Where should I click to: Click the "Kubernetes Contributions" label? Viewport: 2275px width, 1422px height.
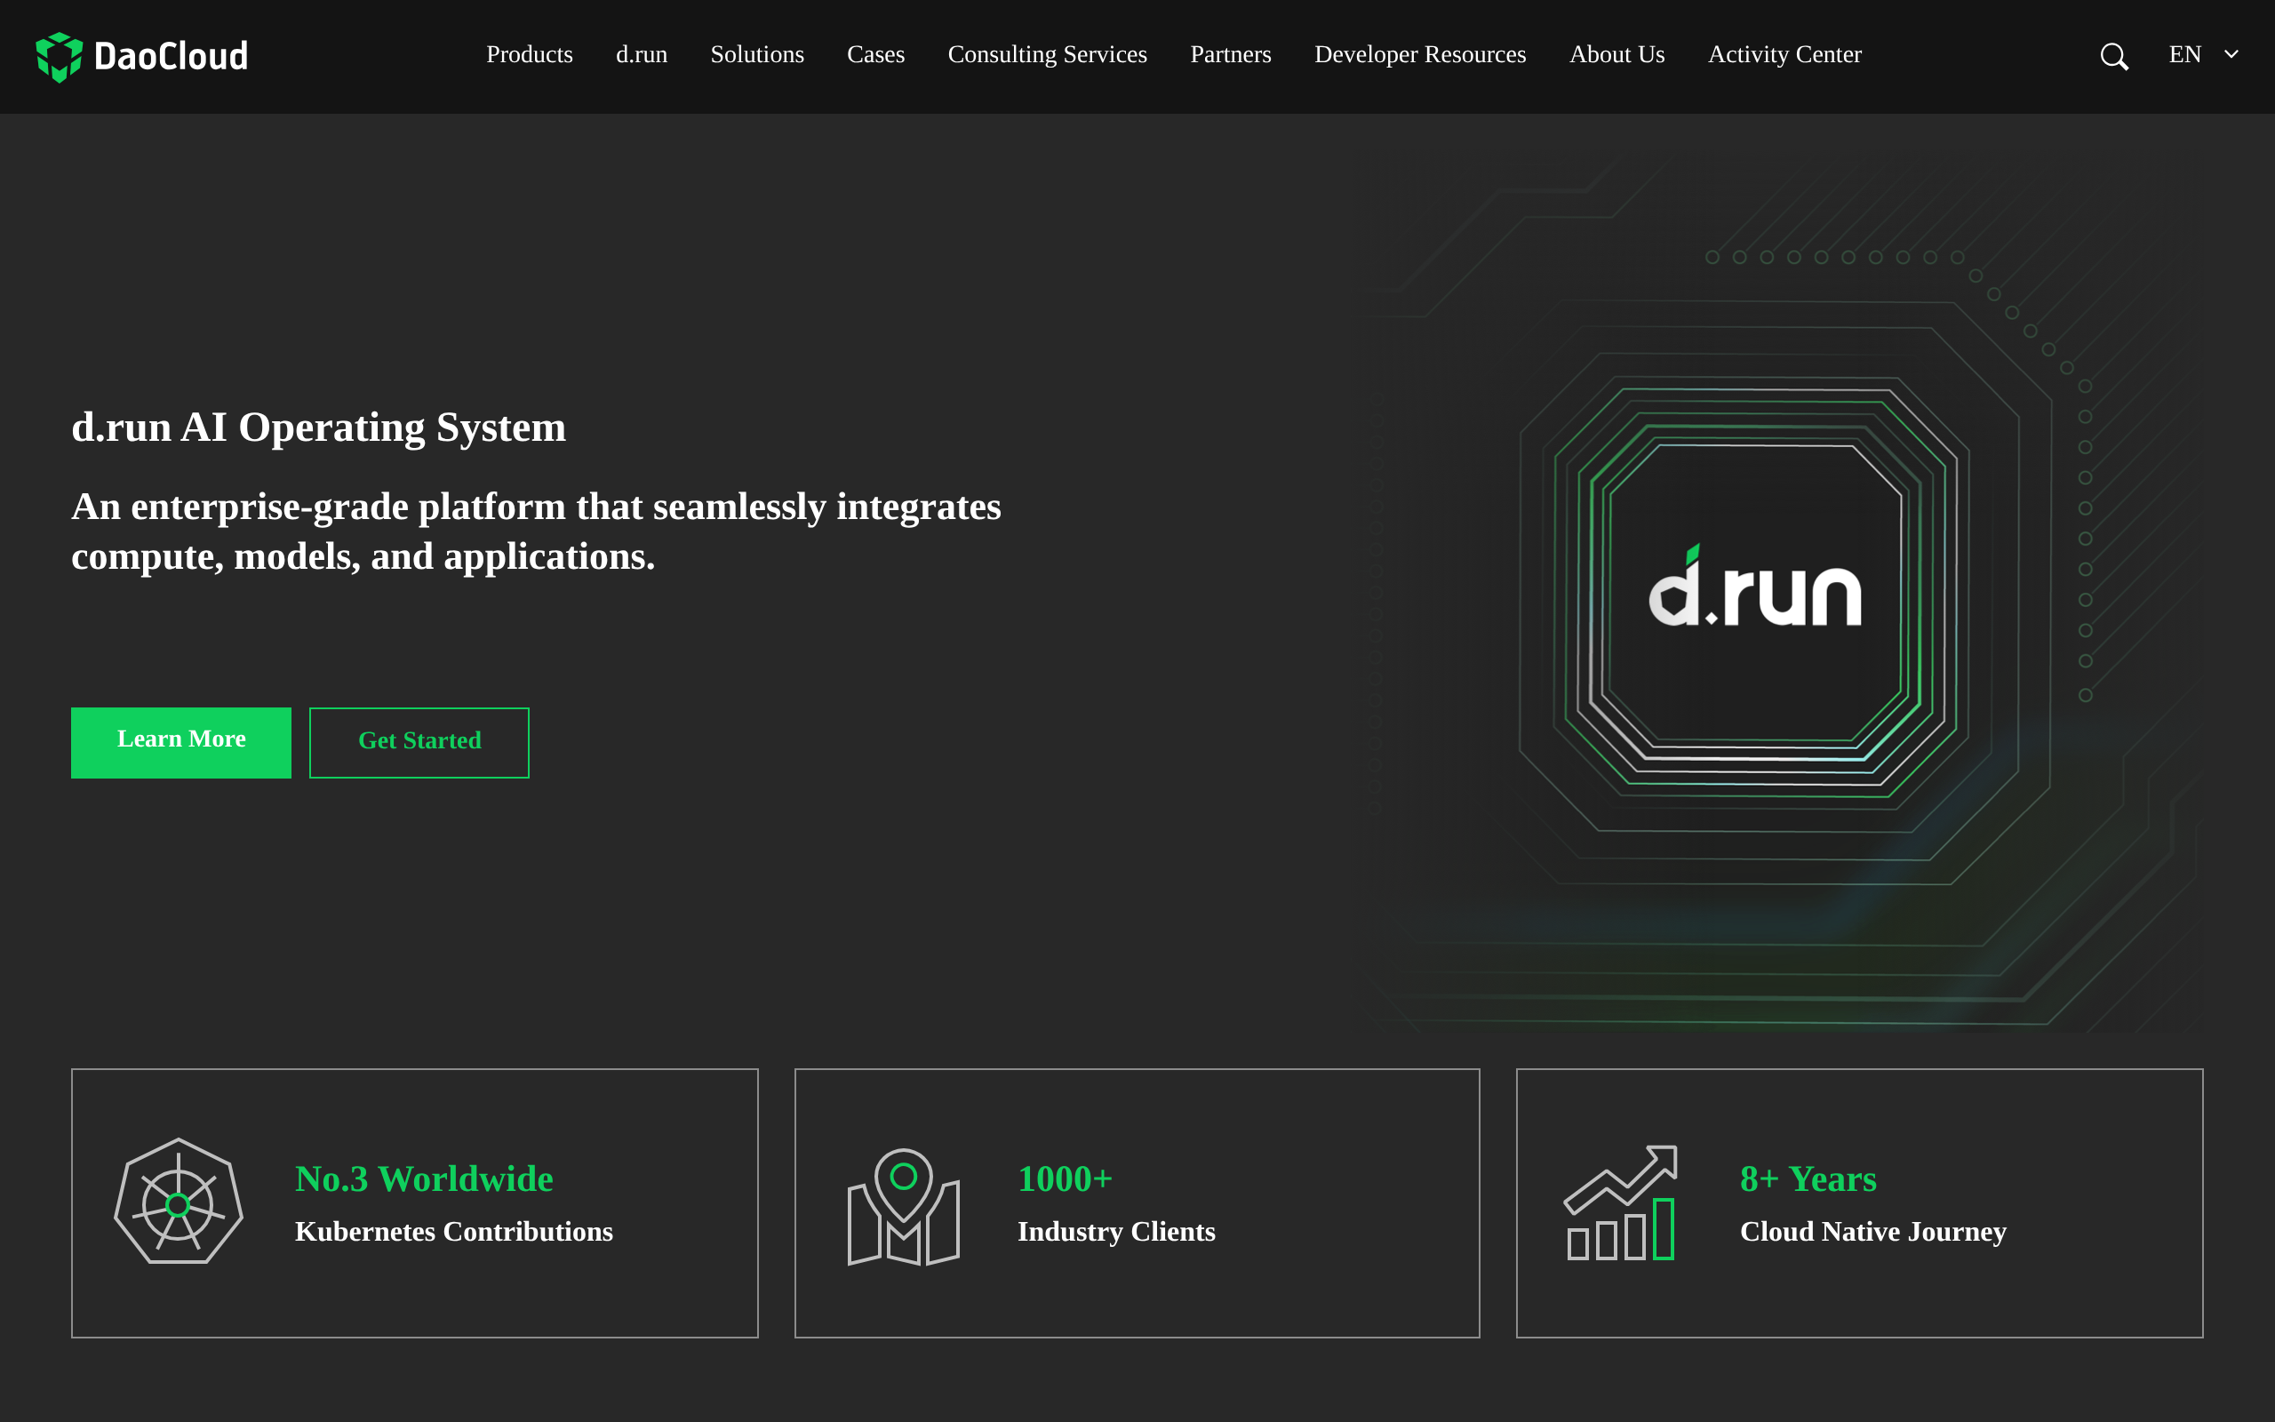pyautogui.click(x=454, y=1231)
